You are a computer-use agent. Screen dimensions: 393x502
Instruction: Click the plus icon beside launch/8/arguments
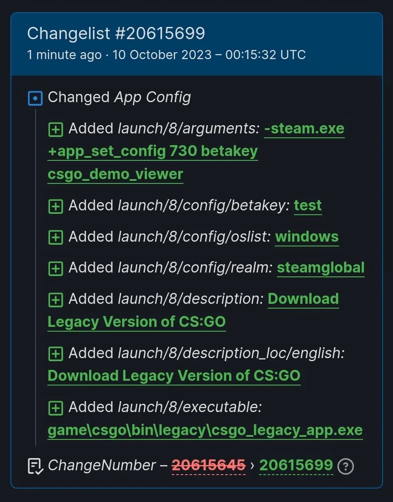pyautogui.click(x=55, y=130)
